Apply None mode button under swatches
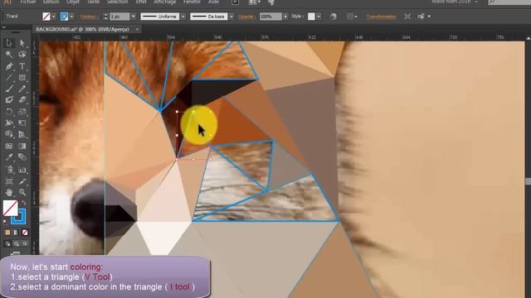531x298 pixels. click(x=25, y=233)
